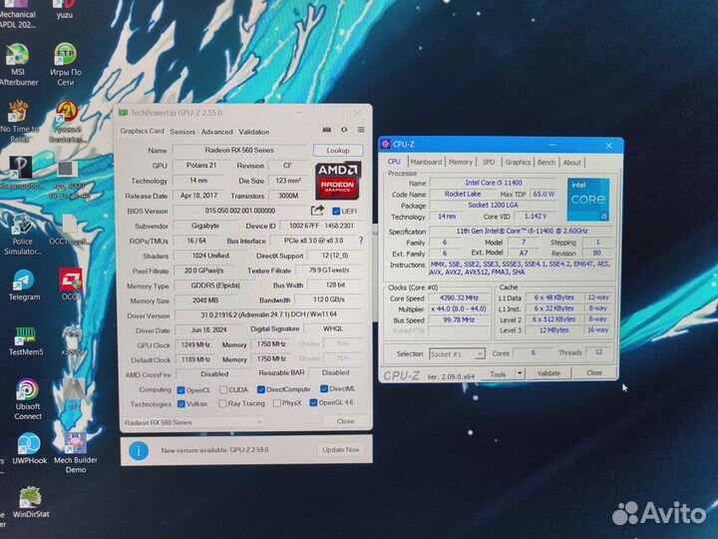
Task: Launch Ubisoft Connect from the desktop
Action: click(28, 398)
